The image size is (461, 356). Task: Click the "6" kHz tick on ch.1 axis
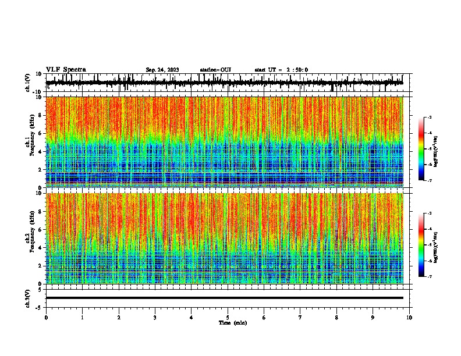tap(40, 133)
